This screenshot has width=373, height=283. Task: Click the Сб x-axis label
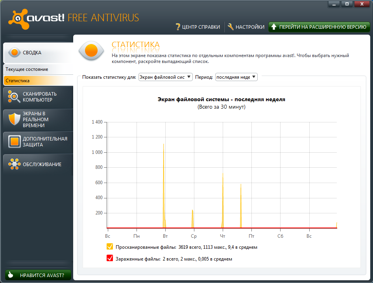pos(280,236)
